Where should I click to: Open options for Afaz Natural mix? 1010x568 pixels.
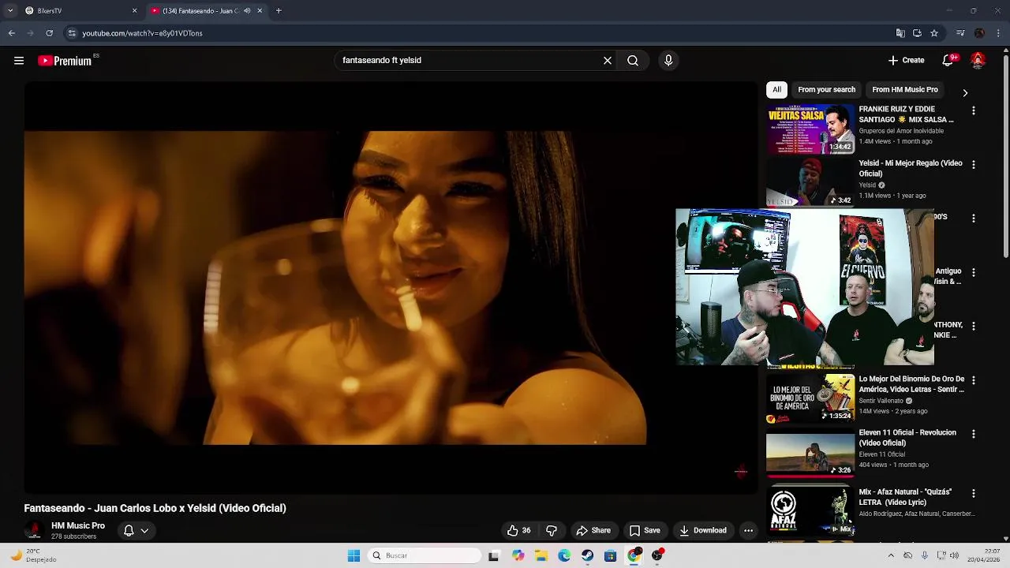tap(973, 493)
